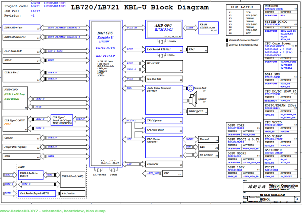302x213 pixels.
Task: Click the Audio Codec Conexant CX11802 block
Action: tap(164, 100)
